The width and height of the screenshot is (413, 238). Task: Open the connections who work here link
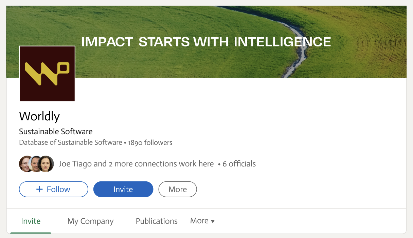[x=137, y=164]
